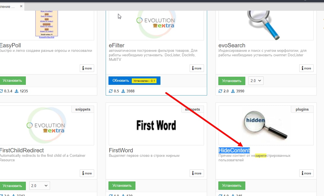Click the evoSearch description about морфологии
324x196 pixels.
(x=262, y=53)
